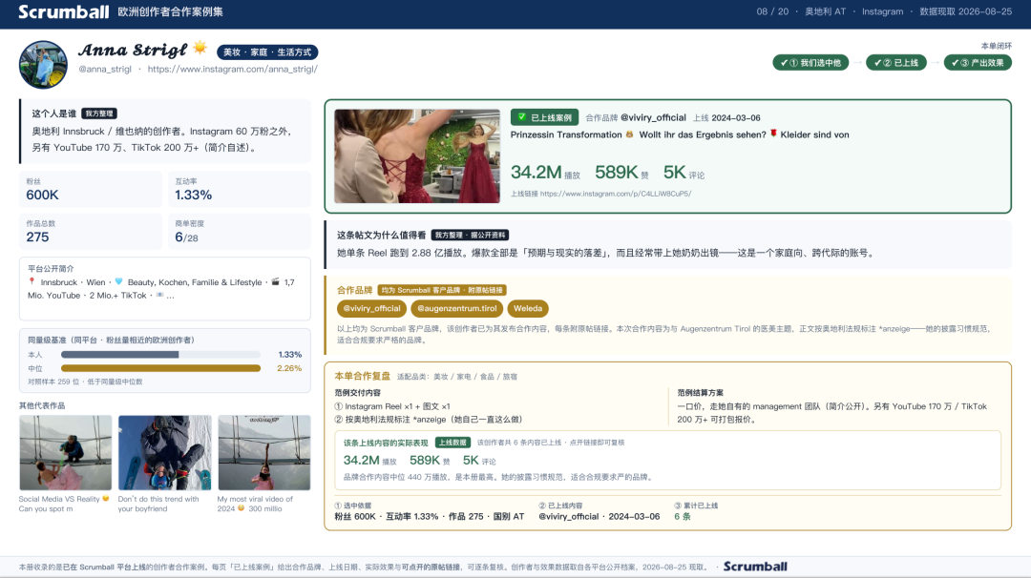Click the ① 选中依据 粉丝 600K summary line
The image size is (1031, 578).
[x=430, y=511]
